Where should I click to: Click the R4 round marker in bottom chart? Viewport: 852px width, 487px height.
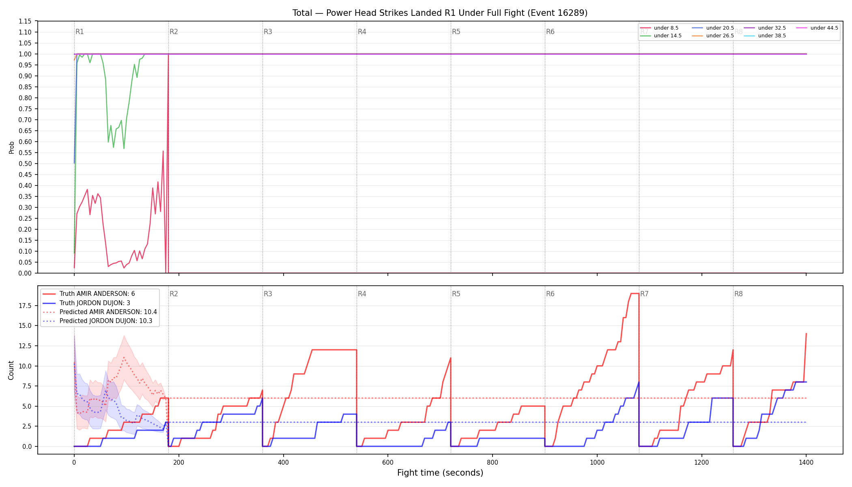(362, 294)
